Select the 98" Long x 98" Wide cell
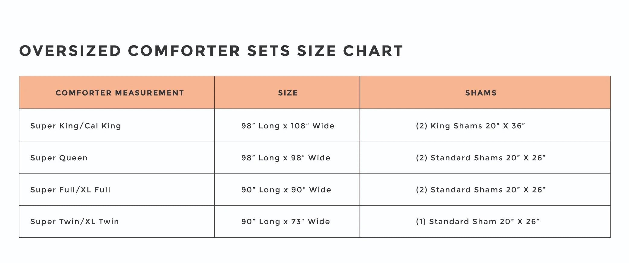629x263 pixels. point(286,158)
